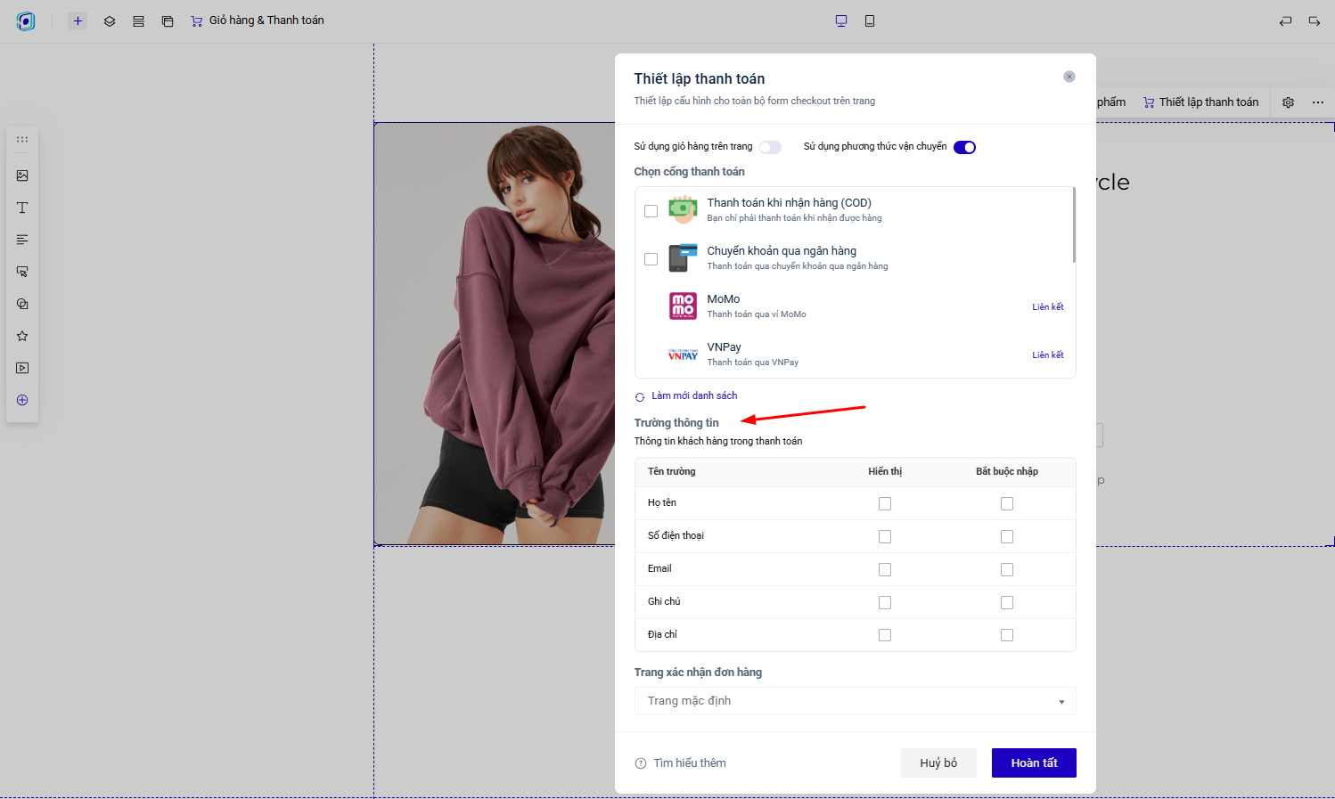Viewport: 1335px width, 799px height.
Task: Click the layers icon in top toolbar
Action: (110, 20)
